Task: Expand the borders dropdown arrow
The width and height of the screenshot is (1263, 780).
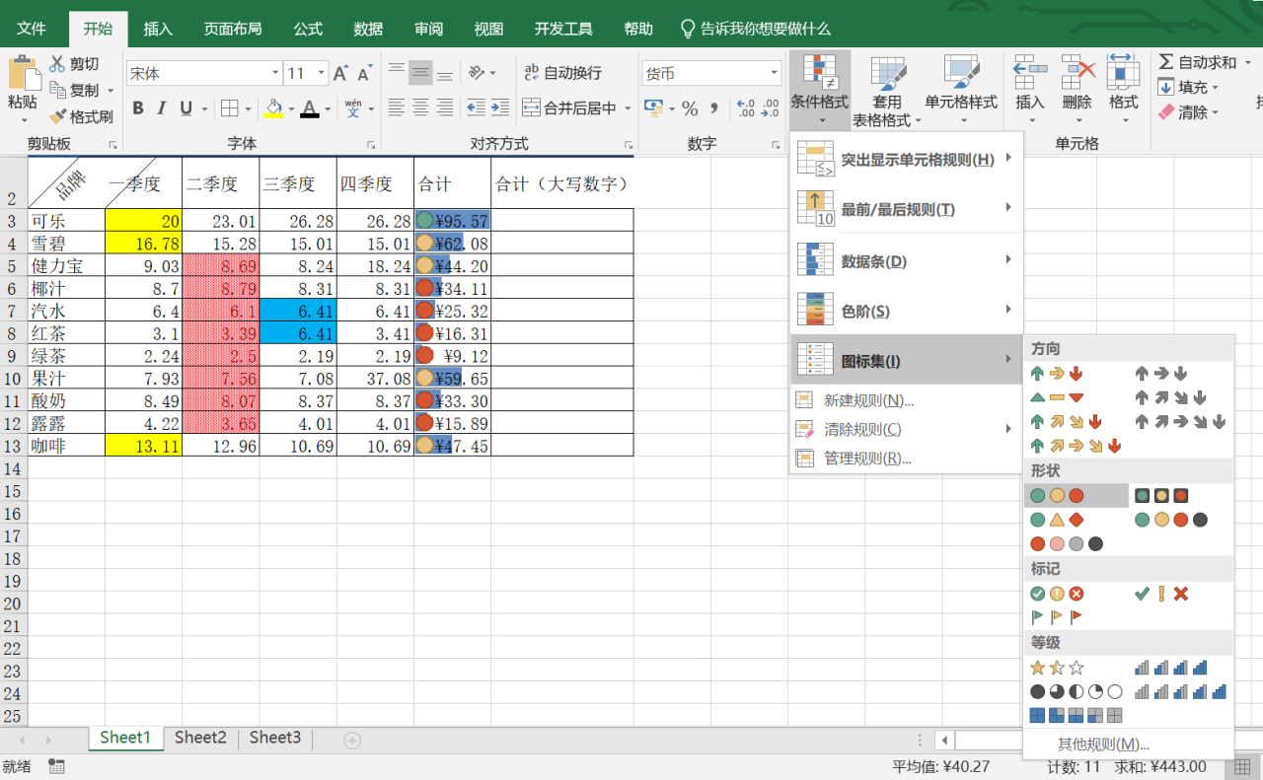Action: pos(248,108)
